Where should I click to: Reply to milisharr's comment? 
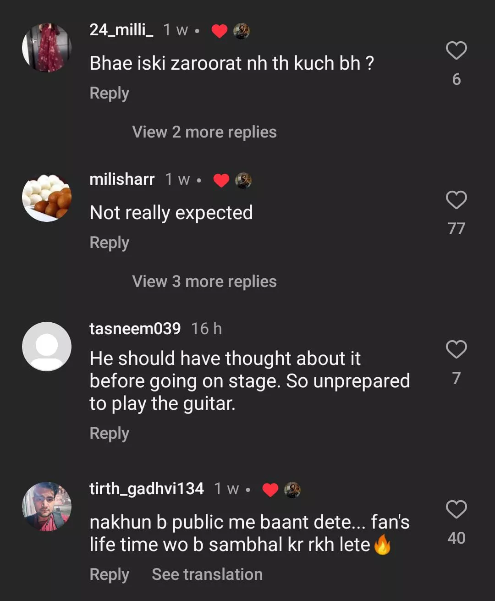click(110, 243)
